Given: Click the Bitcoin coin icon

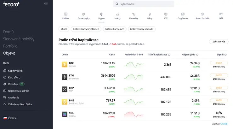Looking at the screenshot, I should click(x=65, y=64).
